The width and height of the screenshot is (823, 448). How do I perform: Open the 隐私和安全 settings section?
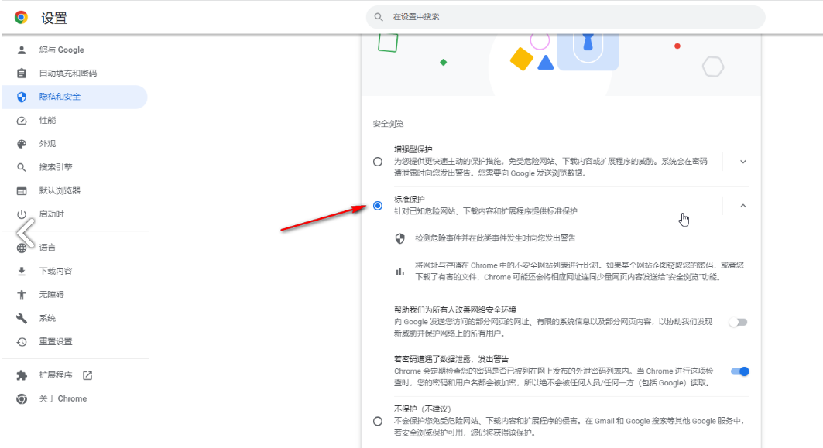[75, 97]
